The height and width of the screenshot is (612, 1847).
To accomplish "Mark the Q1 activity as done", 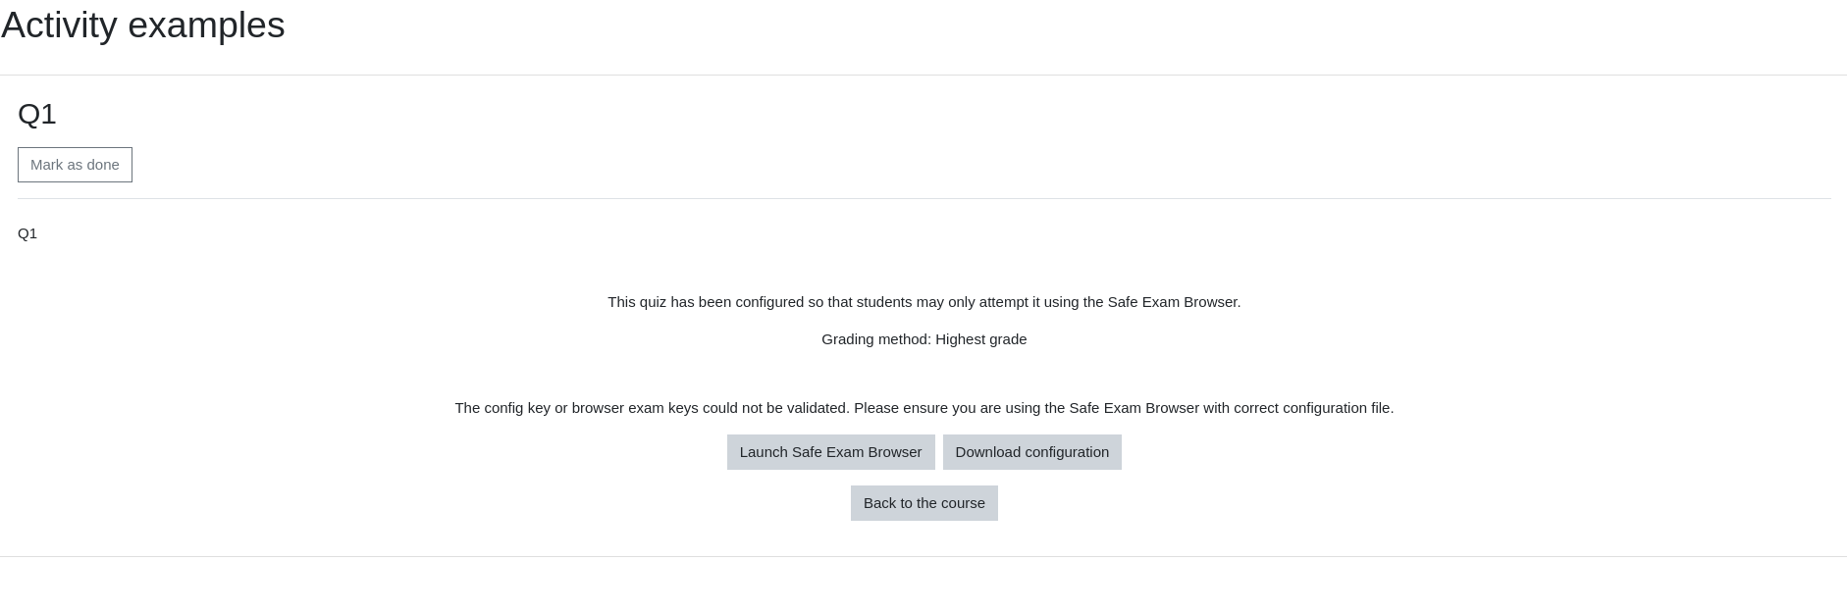I will [x=75, y=165].
